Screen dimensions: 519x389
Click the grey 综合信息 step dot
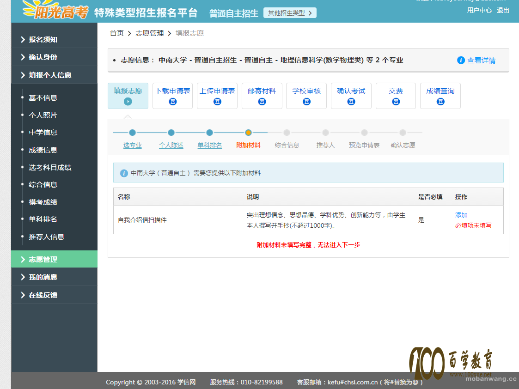287,133
